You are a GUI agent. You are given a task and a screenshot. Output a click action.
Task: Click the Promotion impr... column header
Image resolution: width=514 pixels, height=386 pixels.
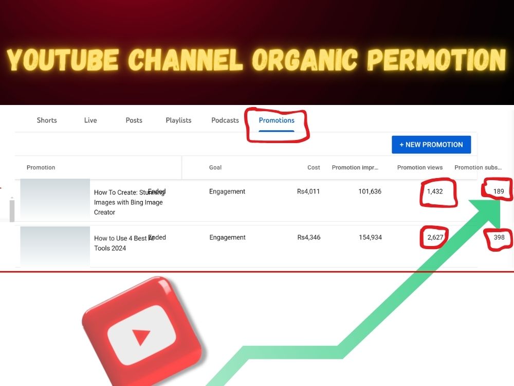coord(355,167)
